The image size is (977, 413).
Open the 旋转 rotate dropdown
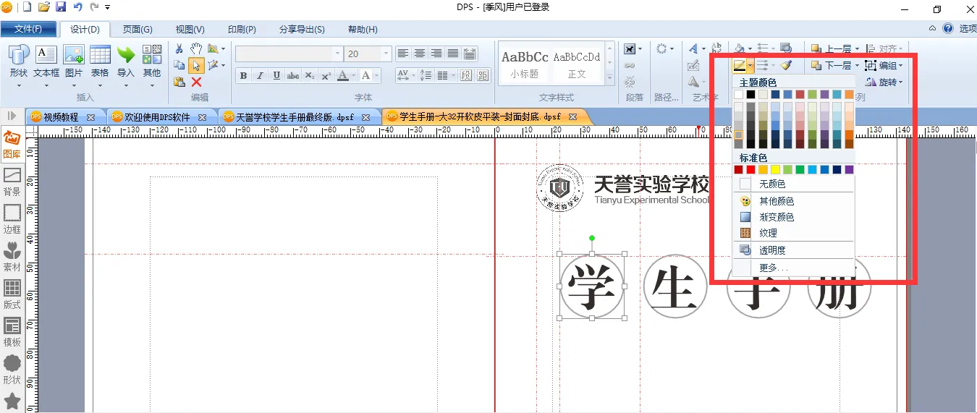[x=884, y=82]
